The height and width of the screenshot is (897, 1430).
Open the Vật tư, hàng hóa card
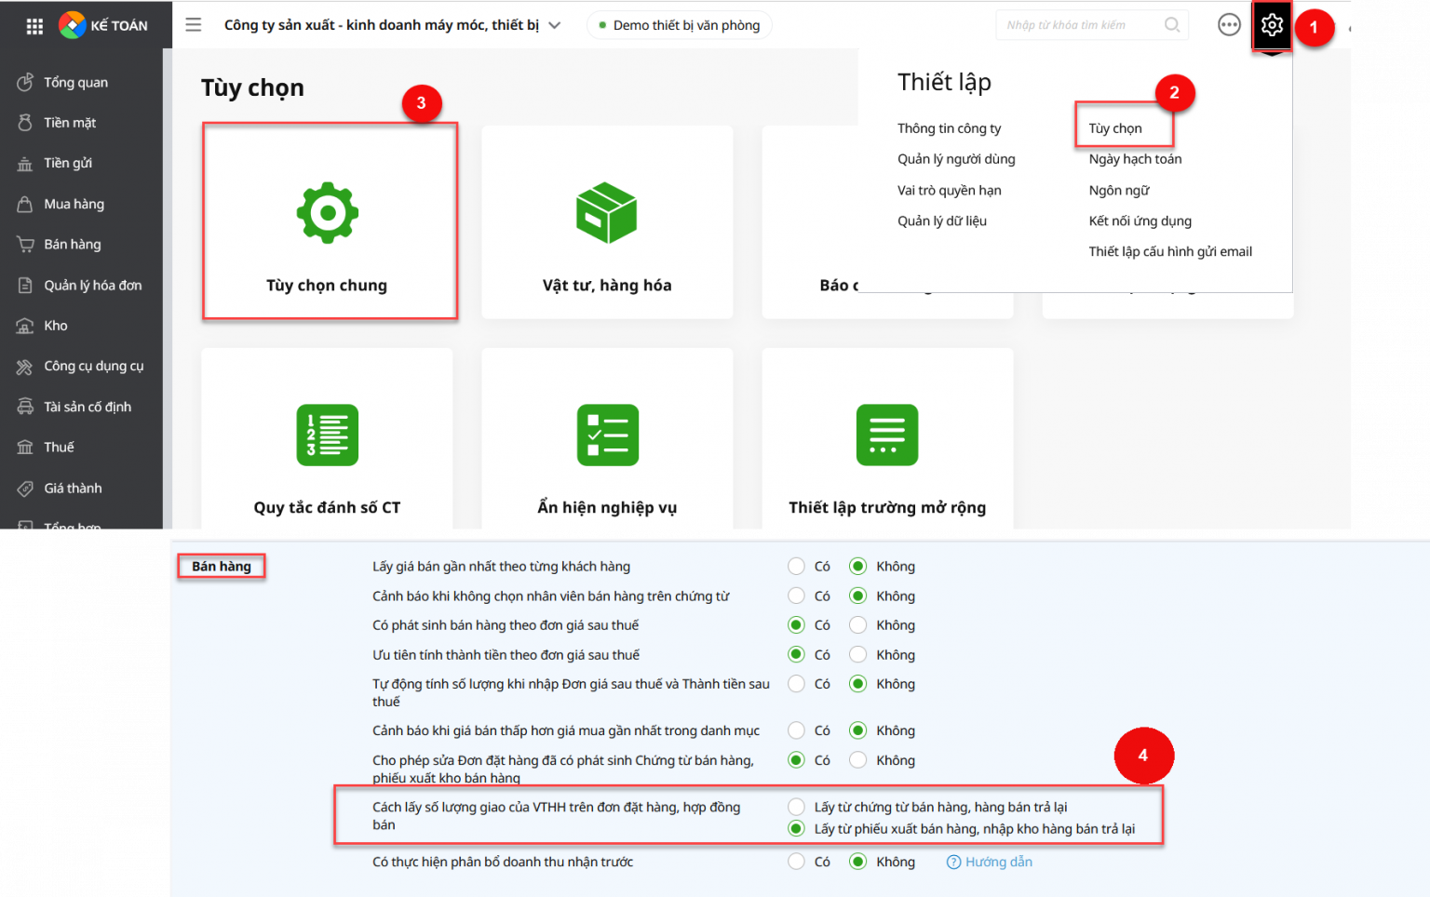point(607,222)
